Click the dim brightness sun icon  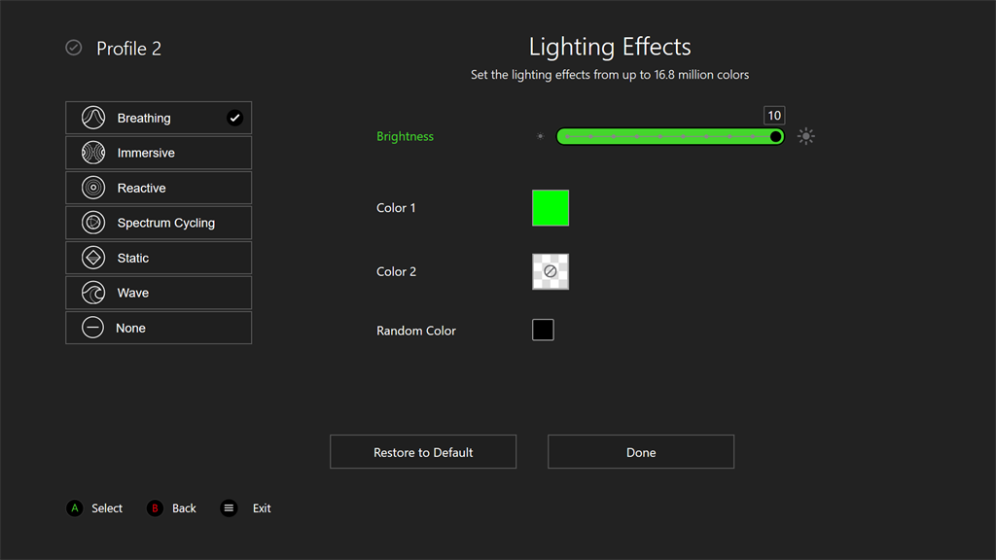(x=540, y=136)
